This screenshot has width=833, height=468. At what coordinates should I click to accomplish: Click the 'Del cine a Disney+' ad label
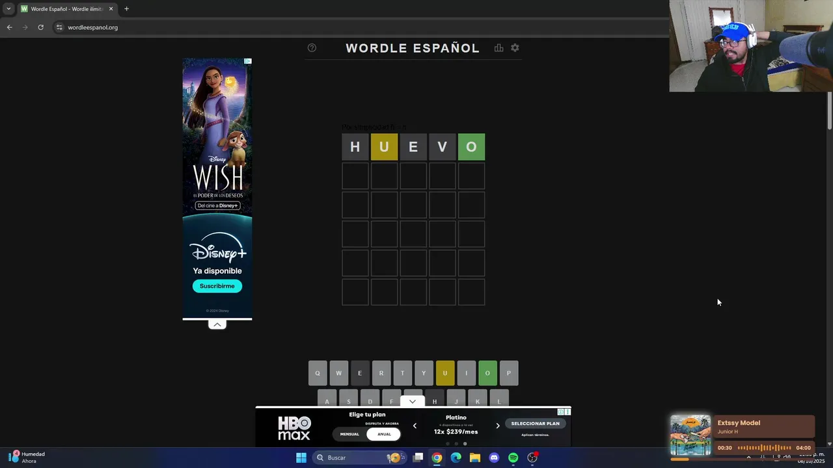click(217, 205)
